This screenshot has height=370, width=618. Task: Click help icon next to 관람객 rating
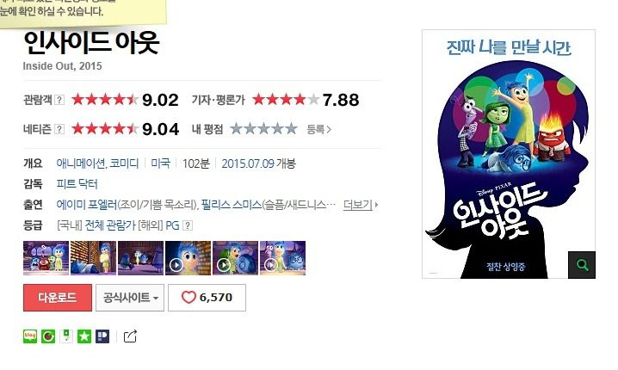point(59,100)
